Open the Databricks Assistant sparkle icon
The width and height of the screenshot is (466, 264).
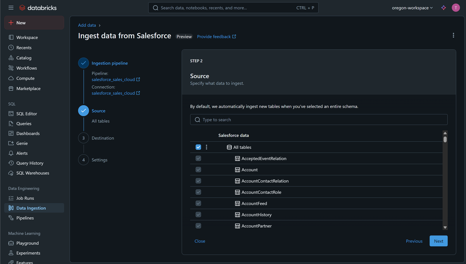click(x=444, y=8)
